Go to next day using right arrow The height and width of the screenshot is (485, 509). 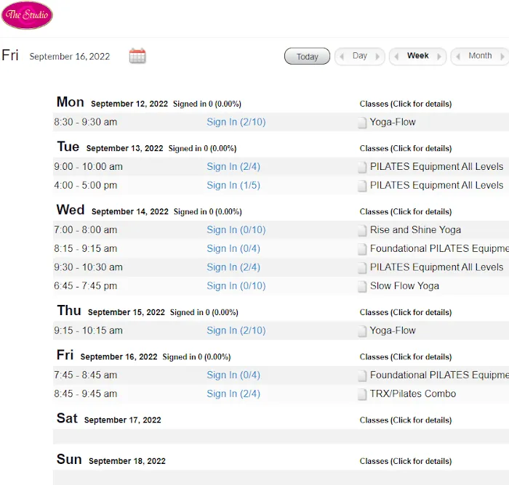click(x=378, y=57)
